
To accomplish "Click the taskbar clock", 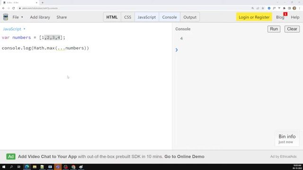I will (x=297, y=167).
